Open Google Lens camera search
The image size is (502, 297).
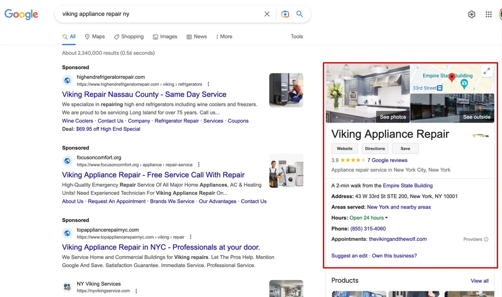point(285,14)
